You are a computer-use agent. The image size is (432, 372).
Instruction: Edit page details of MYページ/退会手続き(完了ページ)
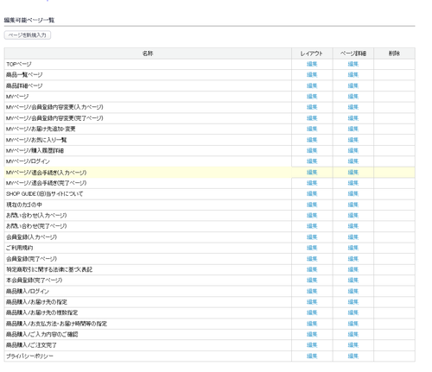[353, 183]
